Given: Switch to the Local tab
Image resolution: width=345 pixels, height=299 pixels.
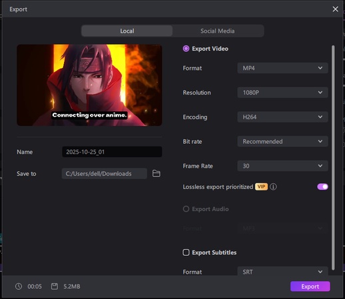Looking at the screenshot, I should pos(127,31).
